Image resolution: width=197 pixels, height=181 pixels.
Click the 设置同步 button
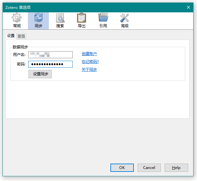(x=40, y=74)
